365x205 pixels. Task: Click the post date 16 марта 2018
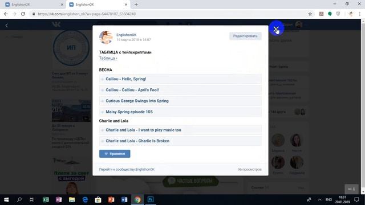click(x=133, y=40)
